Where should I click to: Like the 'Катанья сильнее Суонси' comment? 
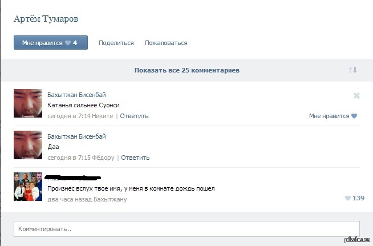click(x=333, y=116)
